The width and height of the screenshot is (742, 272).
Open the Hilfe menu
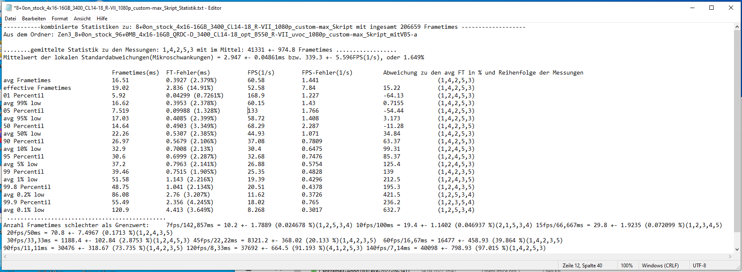[x=102, y=19]
